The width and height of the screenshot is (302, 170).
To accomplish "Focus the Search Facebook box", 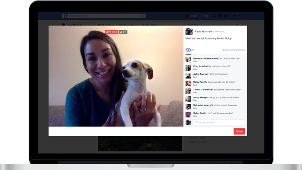I will click(103, 16).
